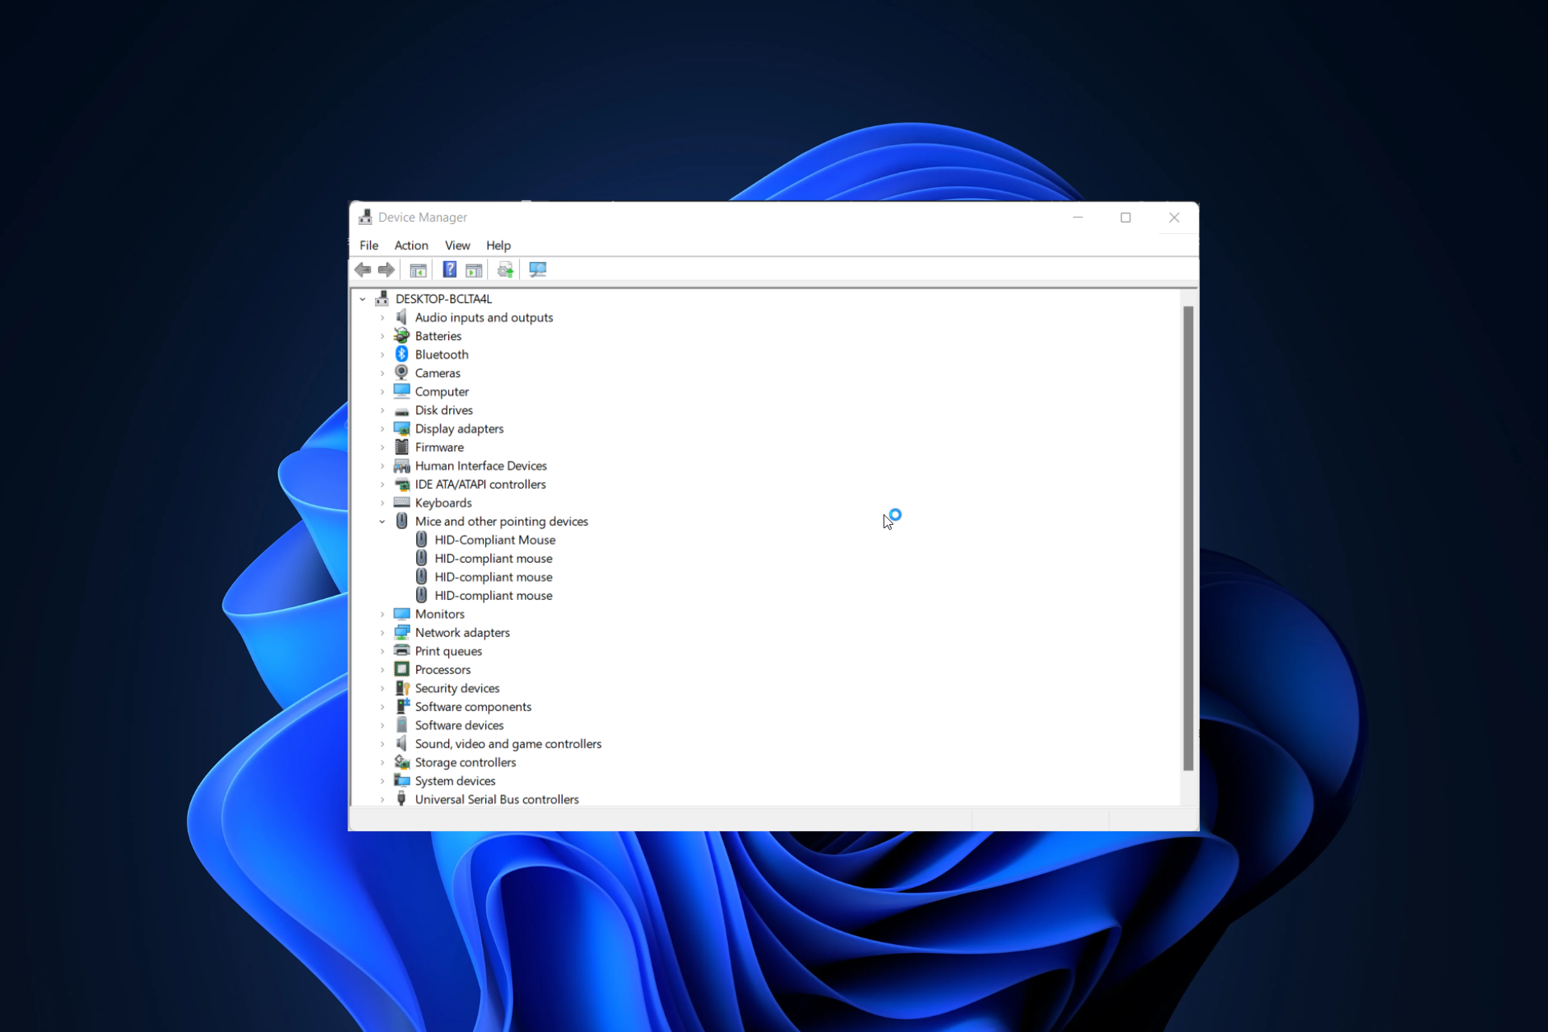Image resolution: width=1548 pixels, height=1032 pixels.
Task: Expand the Universal Serial Bus controllers category
Action: (x=382, y=799)
